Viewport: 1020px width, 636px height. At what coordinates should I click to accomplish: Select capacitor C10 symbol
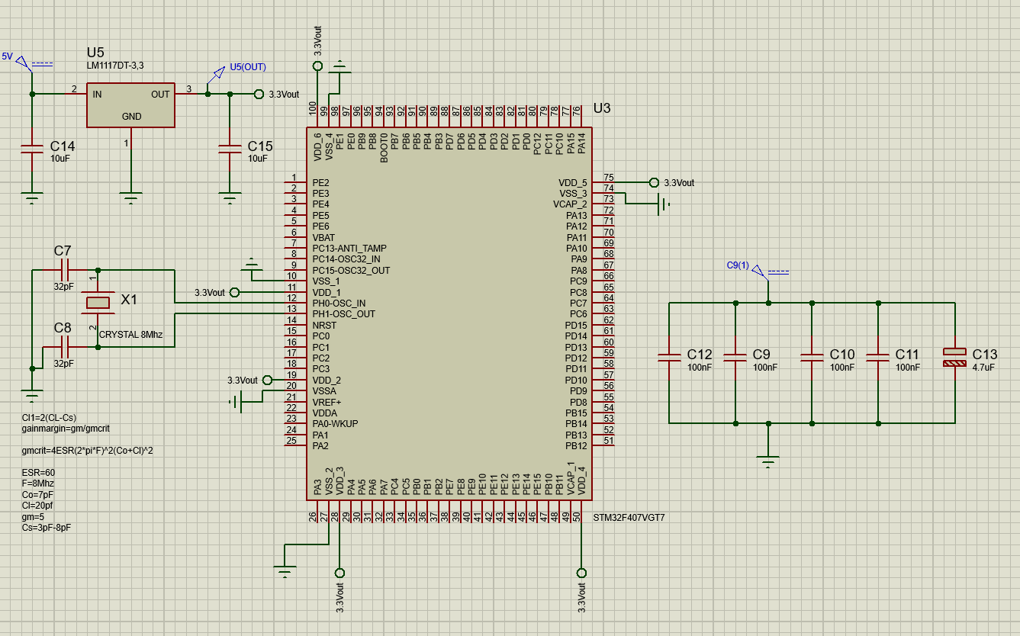[x=812, y=357]
